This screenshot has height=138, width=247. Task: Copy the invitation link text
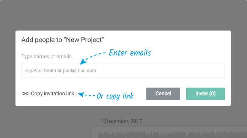52,93
